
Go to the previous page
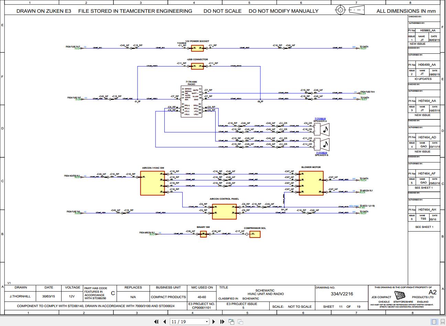click(164, 322)
